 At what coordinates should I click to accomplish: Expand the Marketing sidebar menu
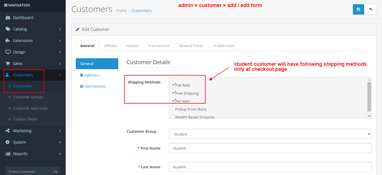pos(22,131)
